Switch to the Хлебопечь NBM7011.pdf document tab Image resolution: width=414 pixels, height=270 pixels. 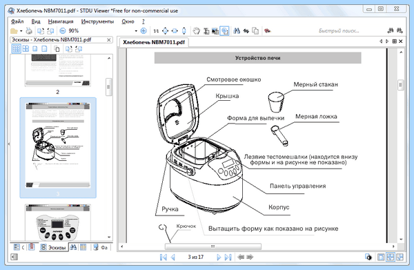pyautogui.click(x=154, y=42)
